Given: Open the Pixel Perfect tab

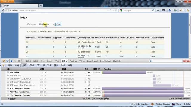Looking at the screenshot, I should [x=105, y=61].
